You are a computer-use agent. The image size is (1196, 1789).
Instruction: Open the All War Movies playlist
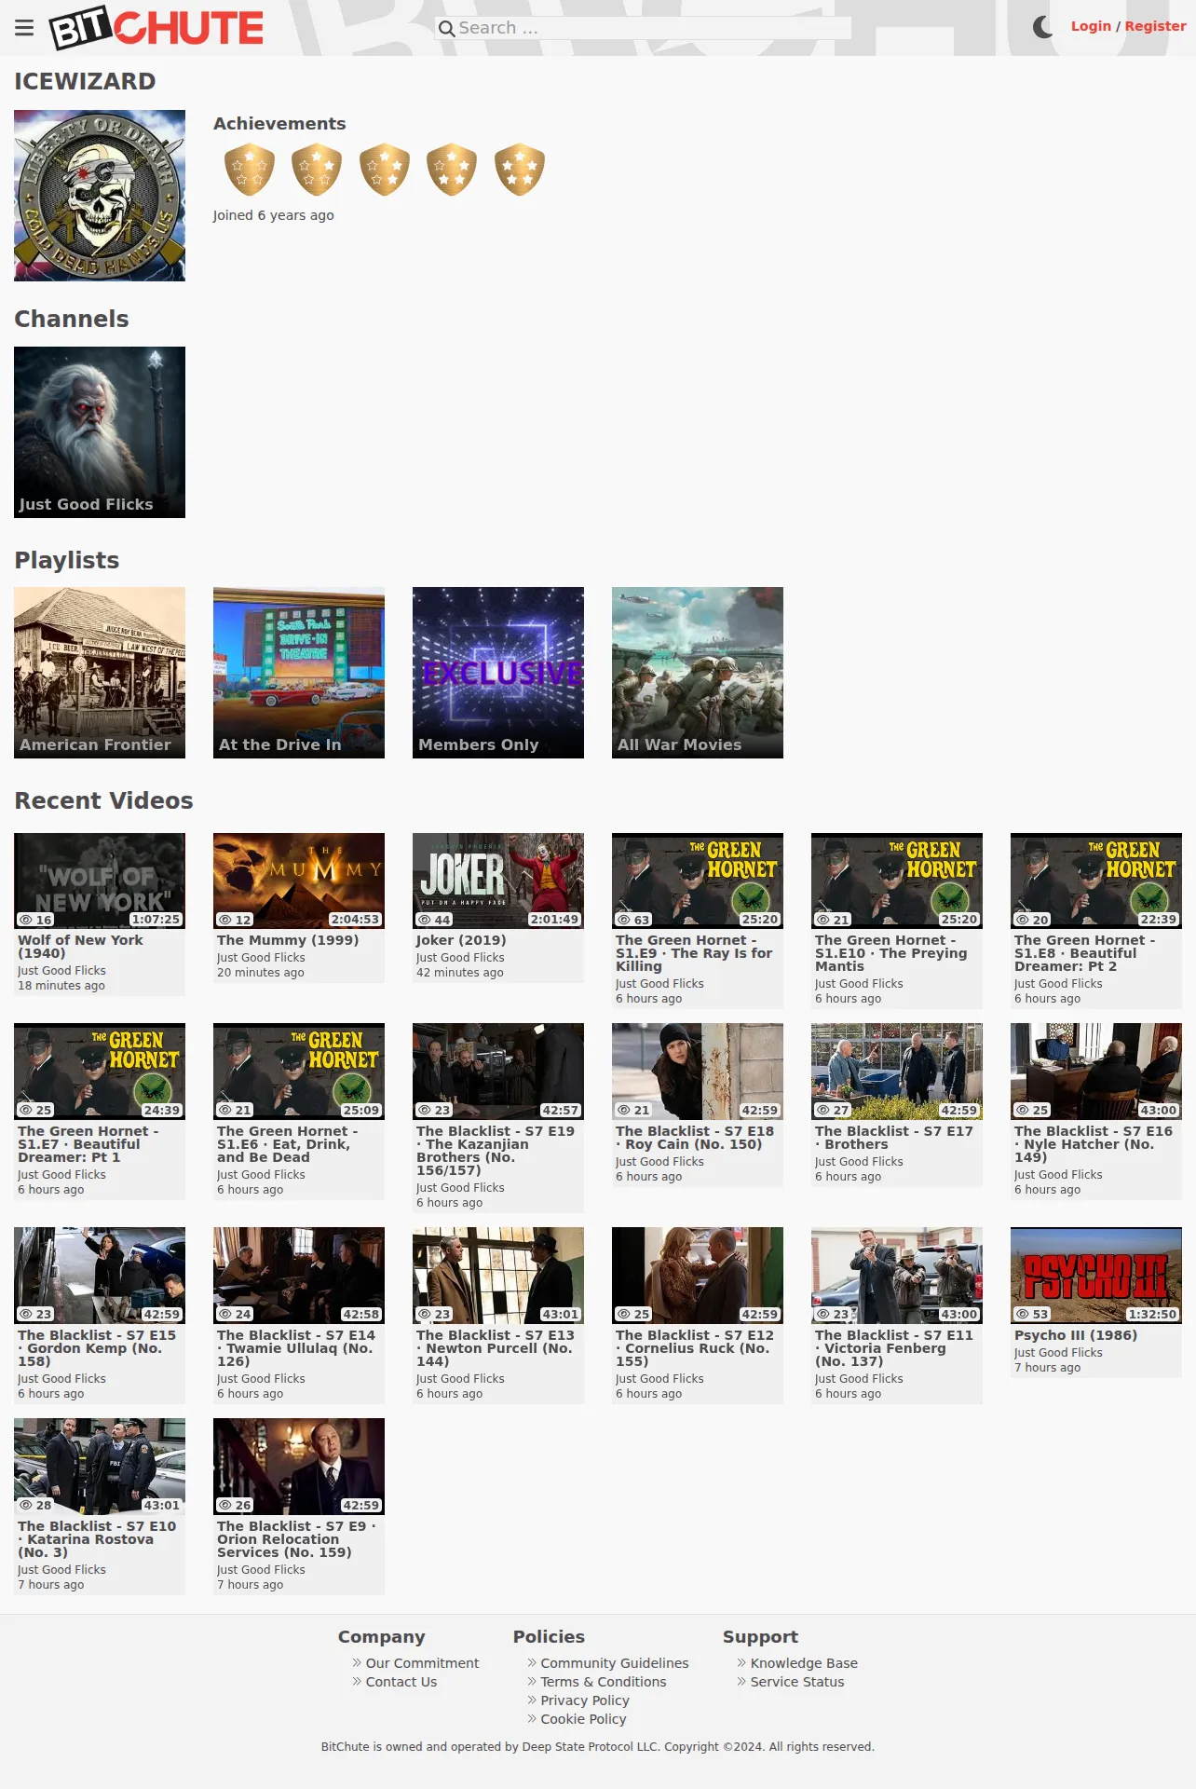point(698,673)
